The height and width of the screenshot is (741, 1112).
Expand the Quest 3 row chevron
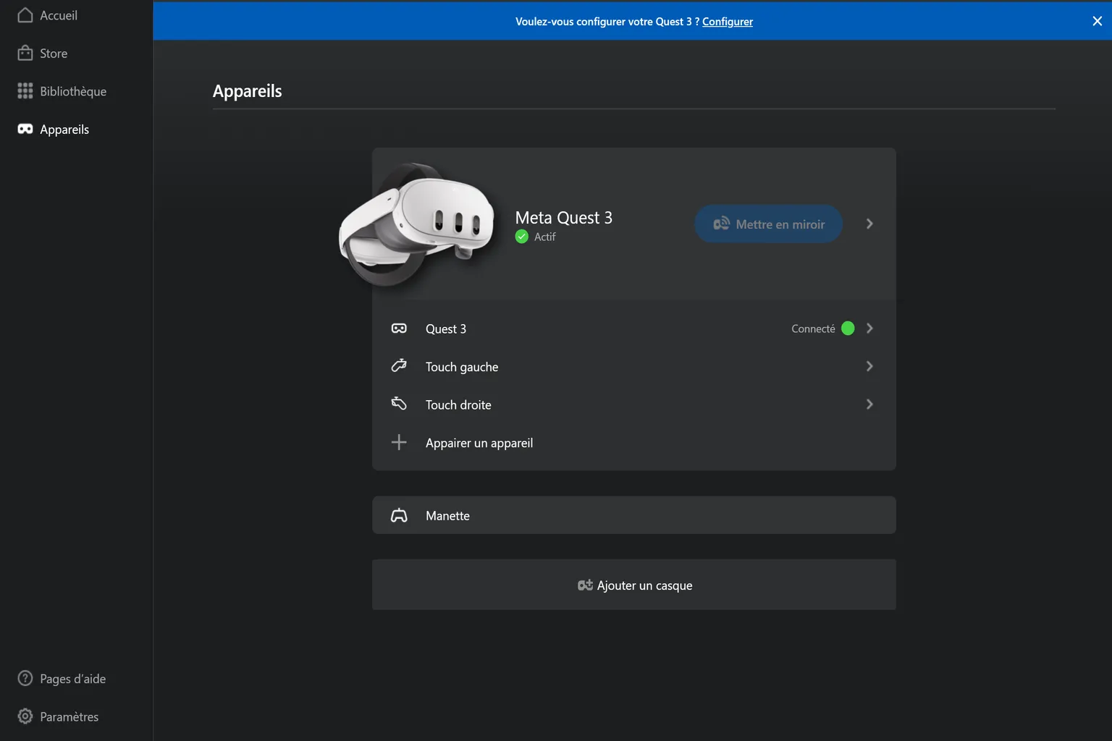[x=869, y=329]
